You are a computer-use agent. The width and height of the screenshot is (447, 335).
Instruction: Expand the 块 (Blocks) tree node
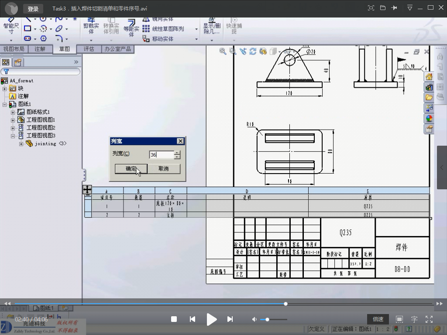[4, 89]
